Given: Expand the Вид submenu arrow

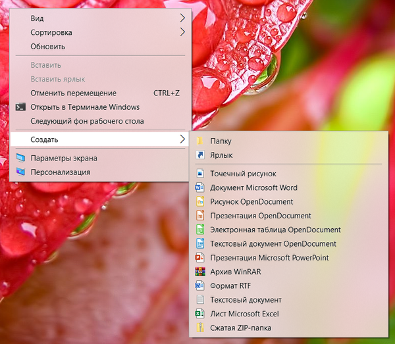Looking at the screenshot, I should pos(182,18).
